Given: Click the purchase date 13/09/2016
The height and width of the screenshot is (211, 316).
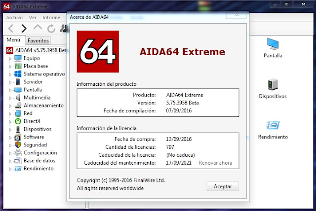Looking at the screenshot, I should pos(179,139).
